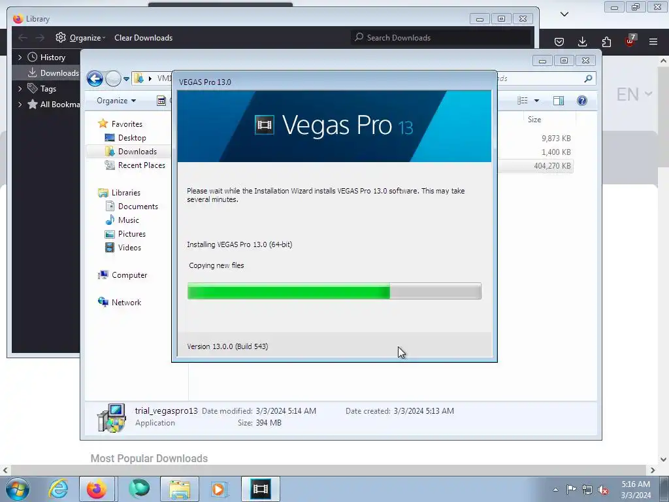The width and height of the screenshot is (669, 502).
Task: Show hidden tray icons arrow
Action: [555, 490]
